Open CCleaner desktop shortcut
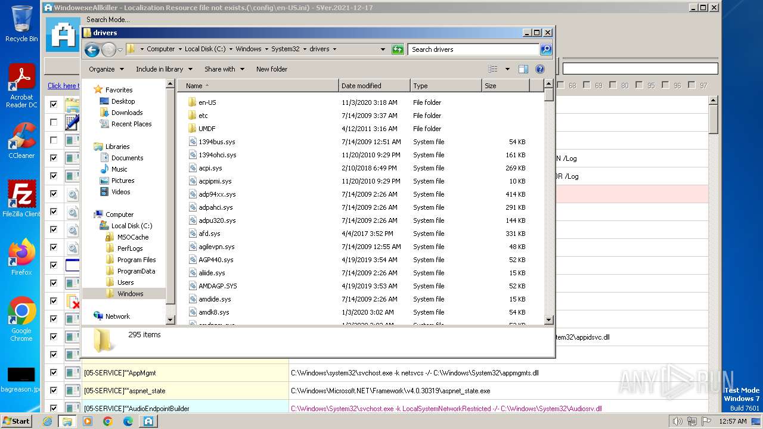Screen dimensions: 763x429 point(21,141)
